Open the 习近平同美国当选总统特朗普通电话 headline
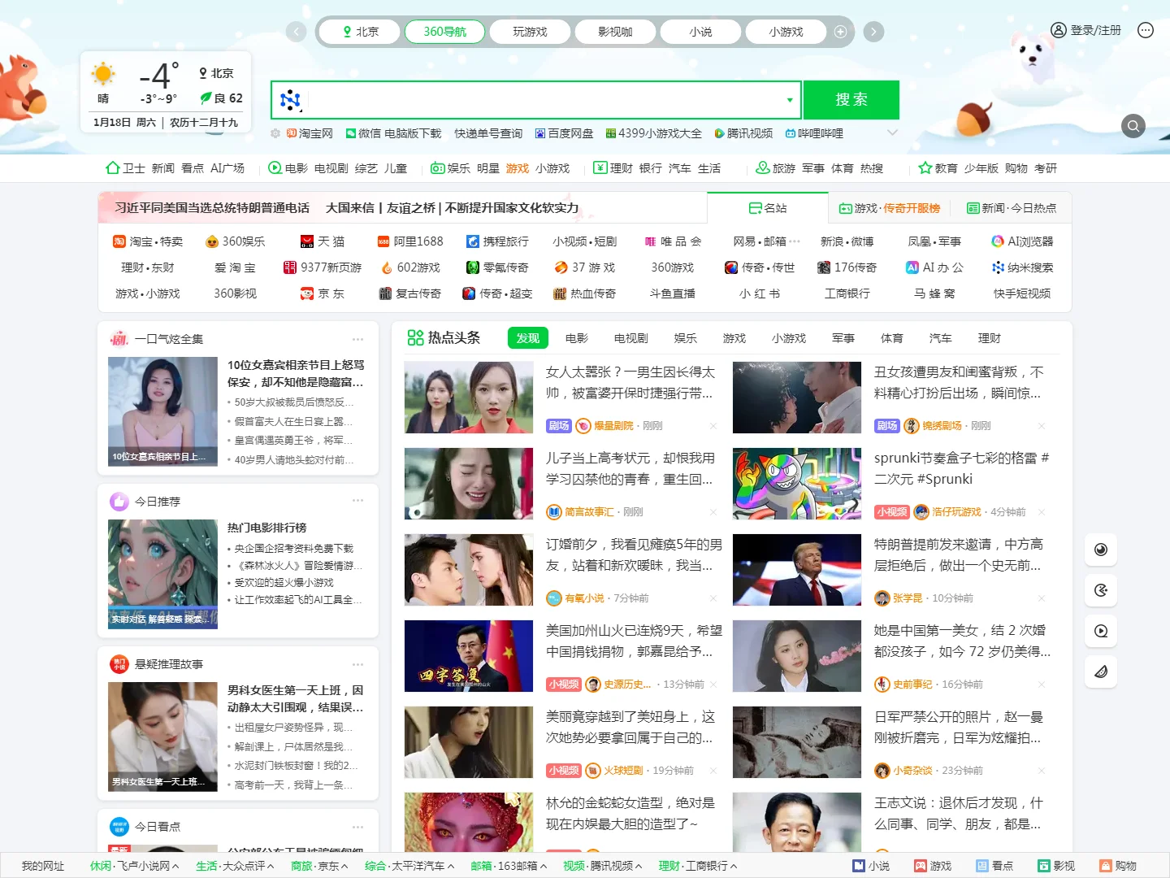Screen dimensions: 1170x878 tap(212, 208)
